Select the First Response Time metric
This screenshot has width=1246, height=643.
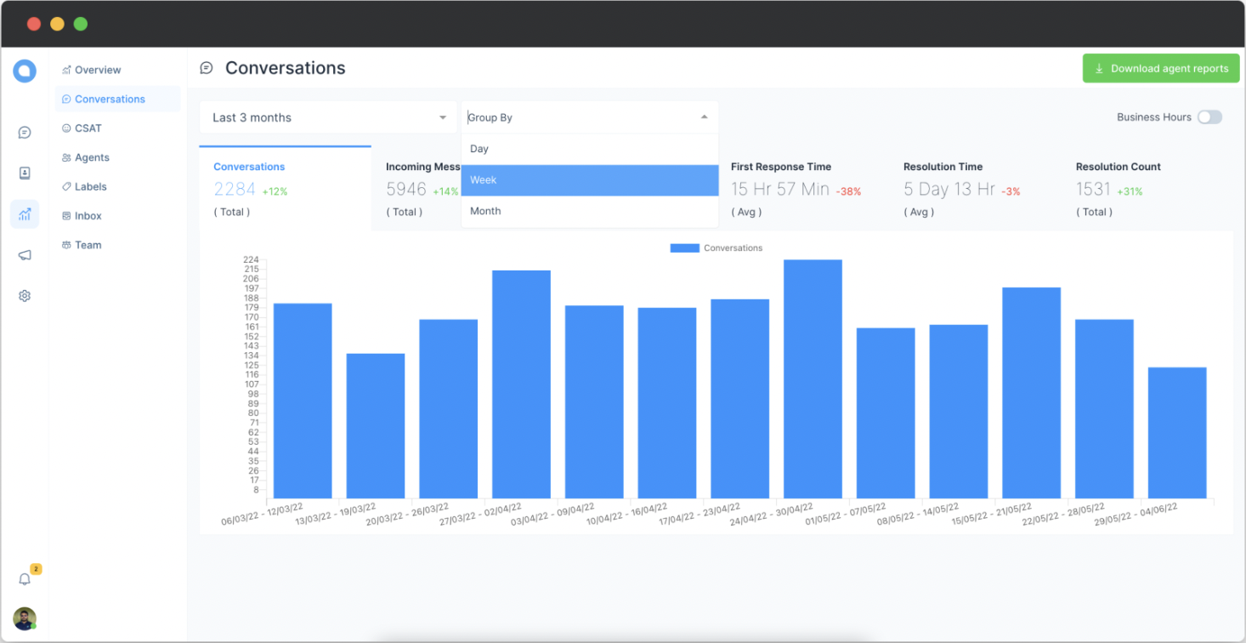pyautogui.click(x=802, y=188)
